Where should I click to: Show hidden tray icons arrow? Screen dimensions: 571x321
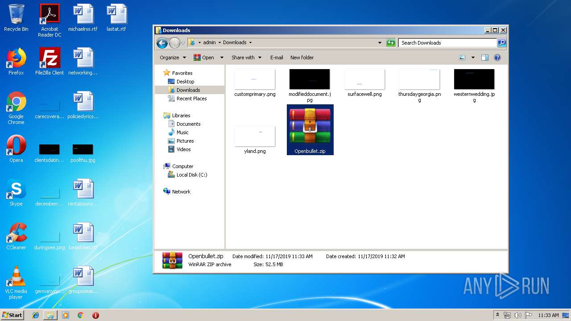[498, 315]
